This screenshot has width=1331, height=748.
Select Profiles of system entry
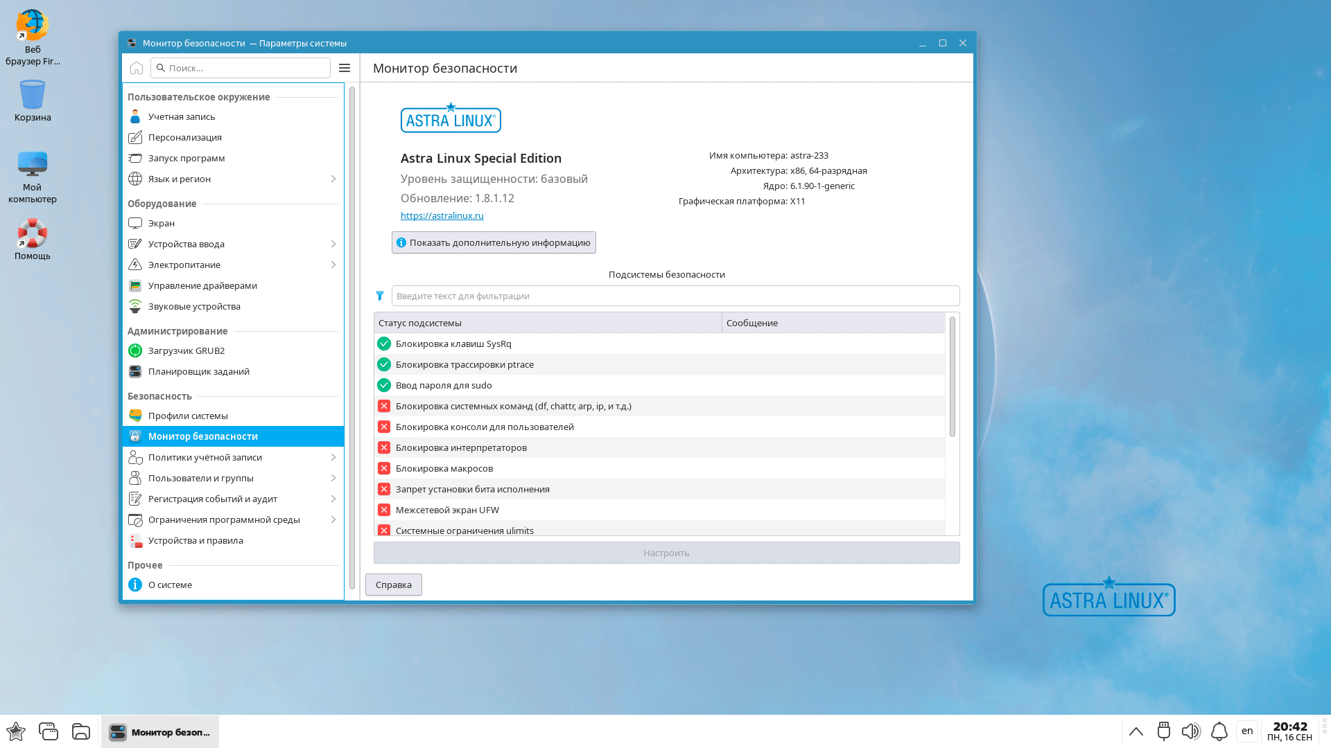pyautogui.click(x=187, y=416)
